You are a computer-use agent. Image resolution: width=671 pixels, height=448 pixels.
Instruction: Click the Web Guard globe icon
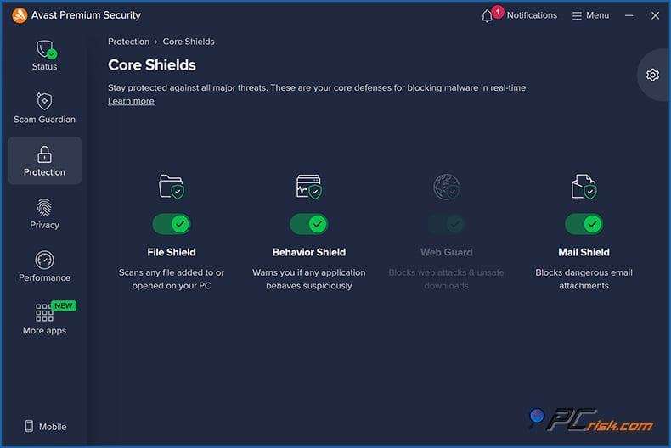pyautogui.click(x=446, y=187)
